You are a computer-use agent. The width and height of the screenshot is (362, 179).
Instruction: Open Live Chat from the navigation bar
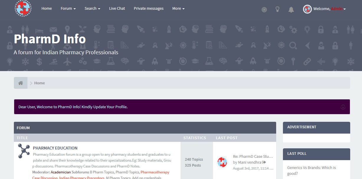(x=117, y=9)
